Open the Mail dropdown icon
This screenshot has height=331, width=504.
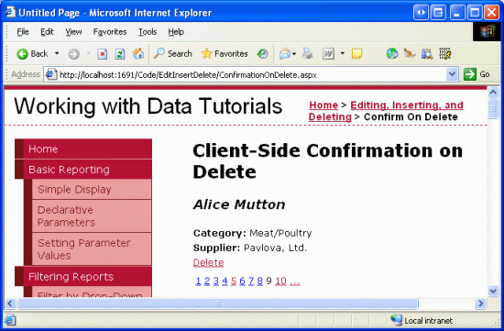coord(288,54)
